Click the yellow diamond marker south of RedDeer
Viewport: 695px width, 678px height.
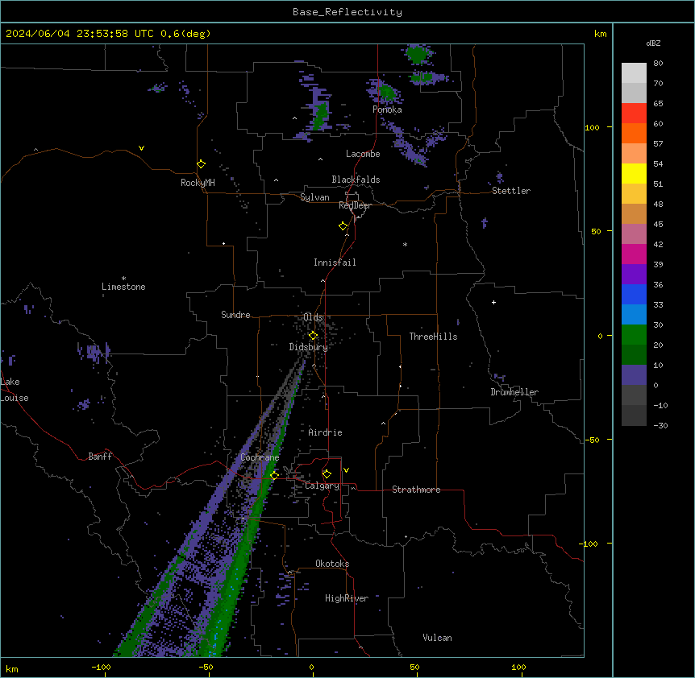343,226
